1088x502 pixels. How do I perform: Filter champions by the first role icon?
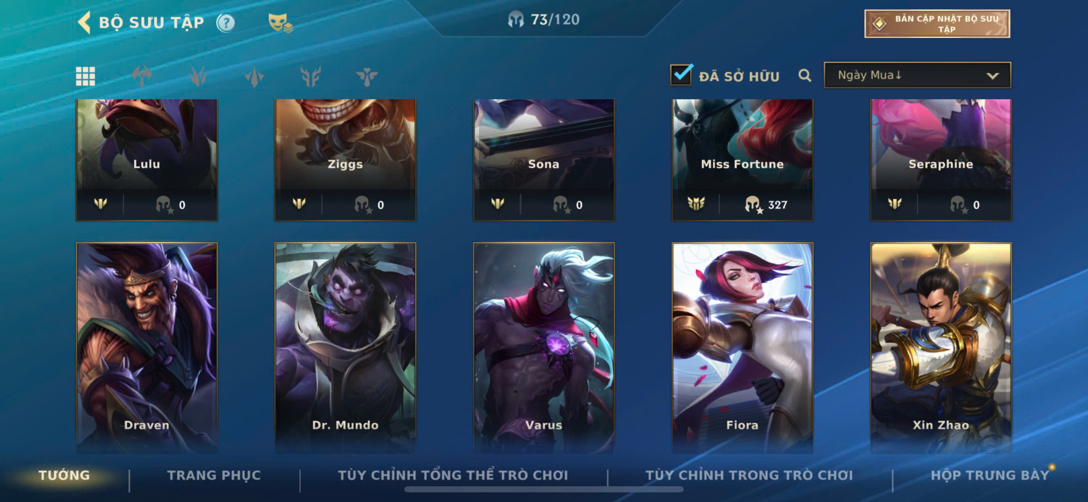(142, 76)
